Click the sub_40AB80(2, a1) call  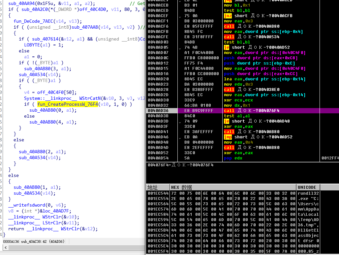[x=42, y=152]
